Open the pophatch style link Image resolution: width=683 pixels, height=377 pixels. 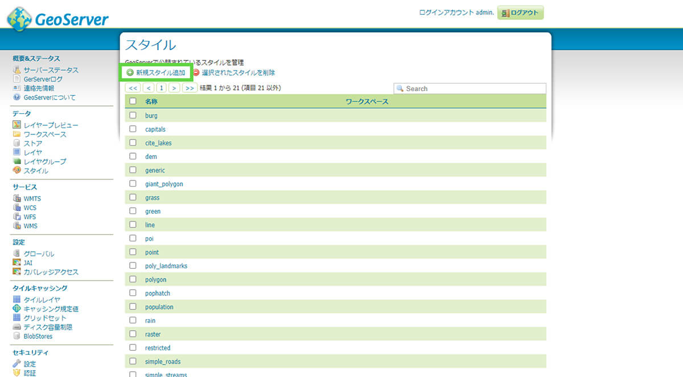click(x=158, y=293)
